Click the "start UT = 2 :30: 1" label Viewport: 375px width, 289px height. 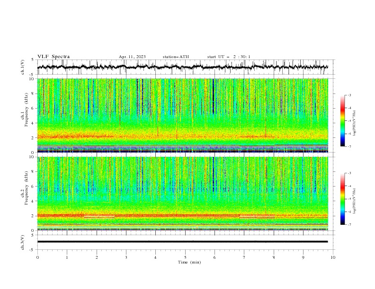[x=229, y=57]
